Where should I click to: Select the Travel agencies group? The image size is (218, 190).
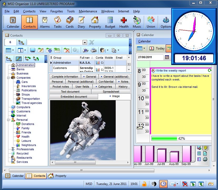32,103
